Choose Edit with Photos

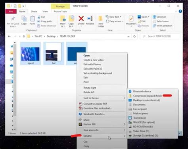[92, 64]
